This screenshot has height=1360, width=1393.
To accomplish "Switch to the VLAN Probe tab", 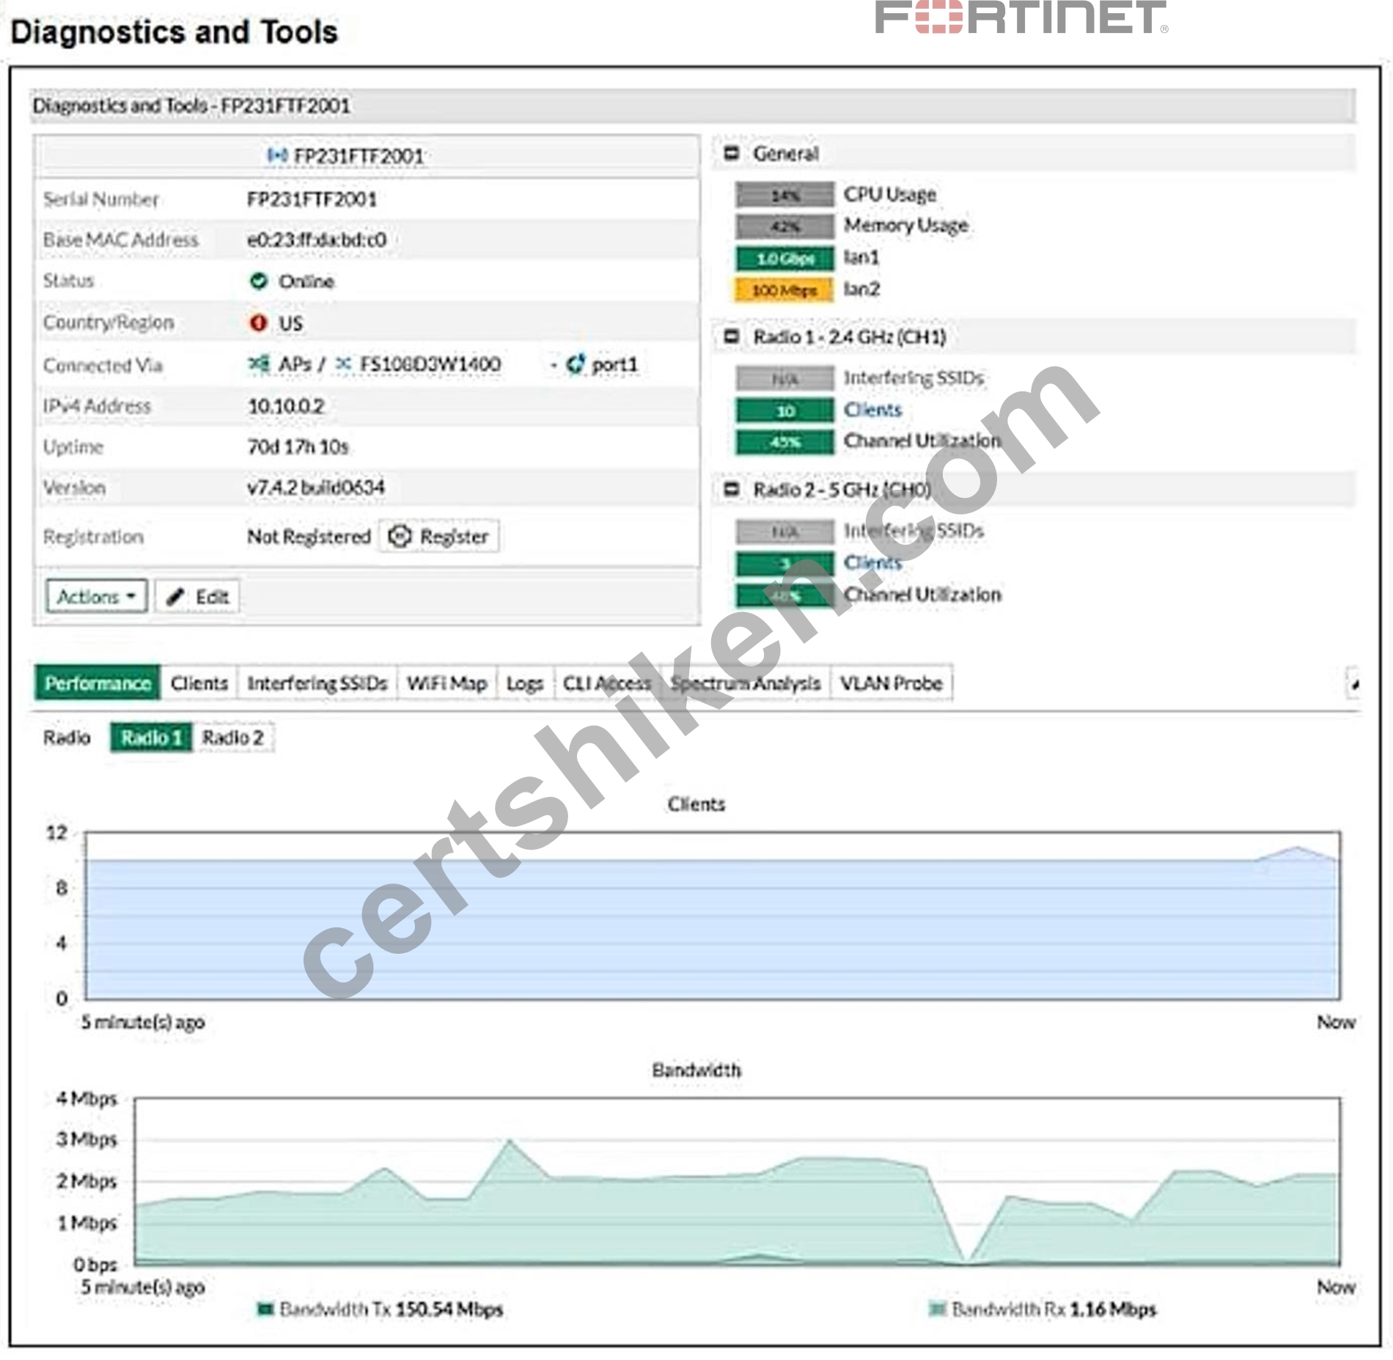I will click(891, 683).
